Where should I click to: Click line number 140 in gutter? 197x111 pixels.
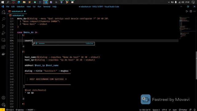[x=12, y=57]
